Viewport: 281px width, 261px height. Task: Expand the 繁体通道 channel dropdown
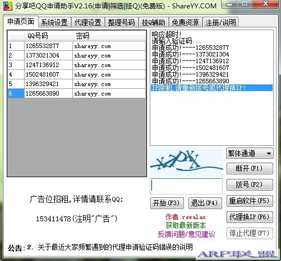coord(250,153)
